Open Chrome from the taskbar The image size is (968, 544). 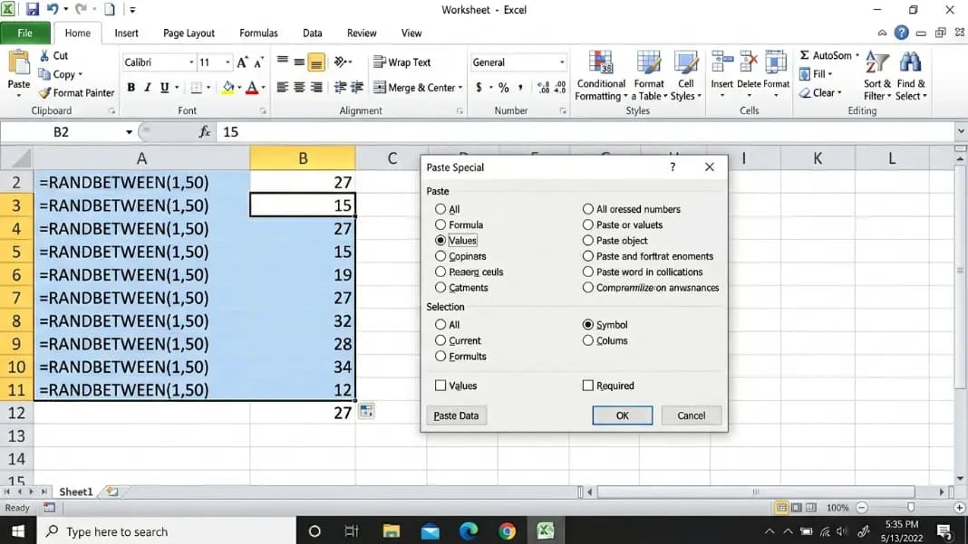coord(507,531)
